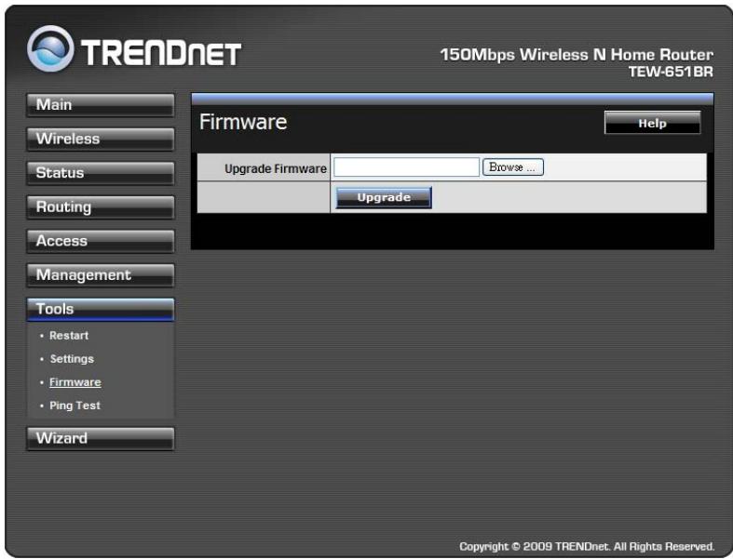733x559 pixels.
Task: Launch the Wizard menu section
Action: coord(101,438)
